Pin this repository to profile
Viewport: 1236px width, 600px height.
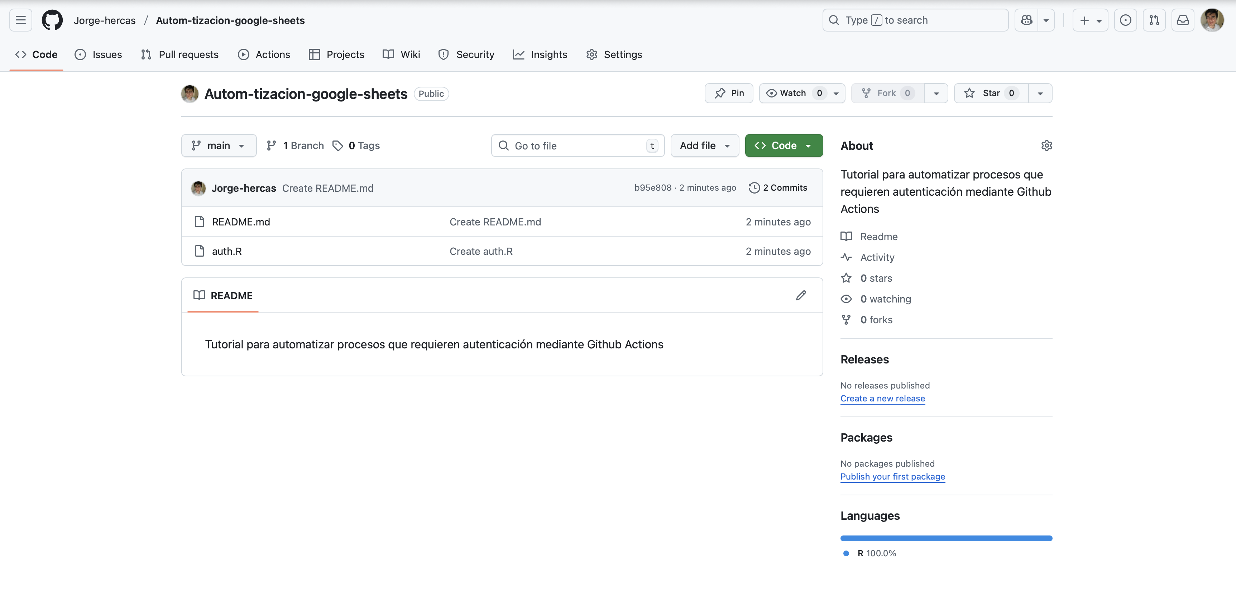729,93
